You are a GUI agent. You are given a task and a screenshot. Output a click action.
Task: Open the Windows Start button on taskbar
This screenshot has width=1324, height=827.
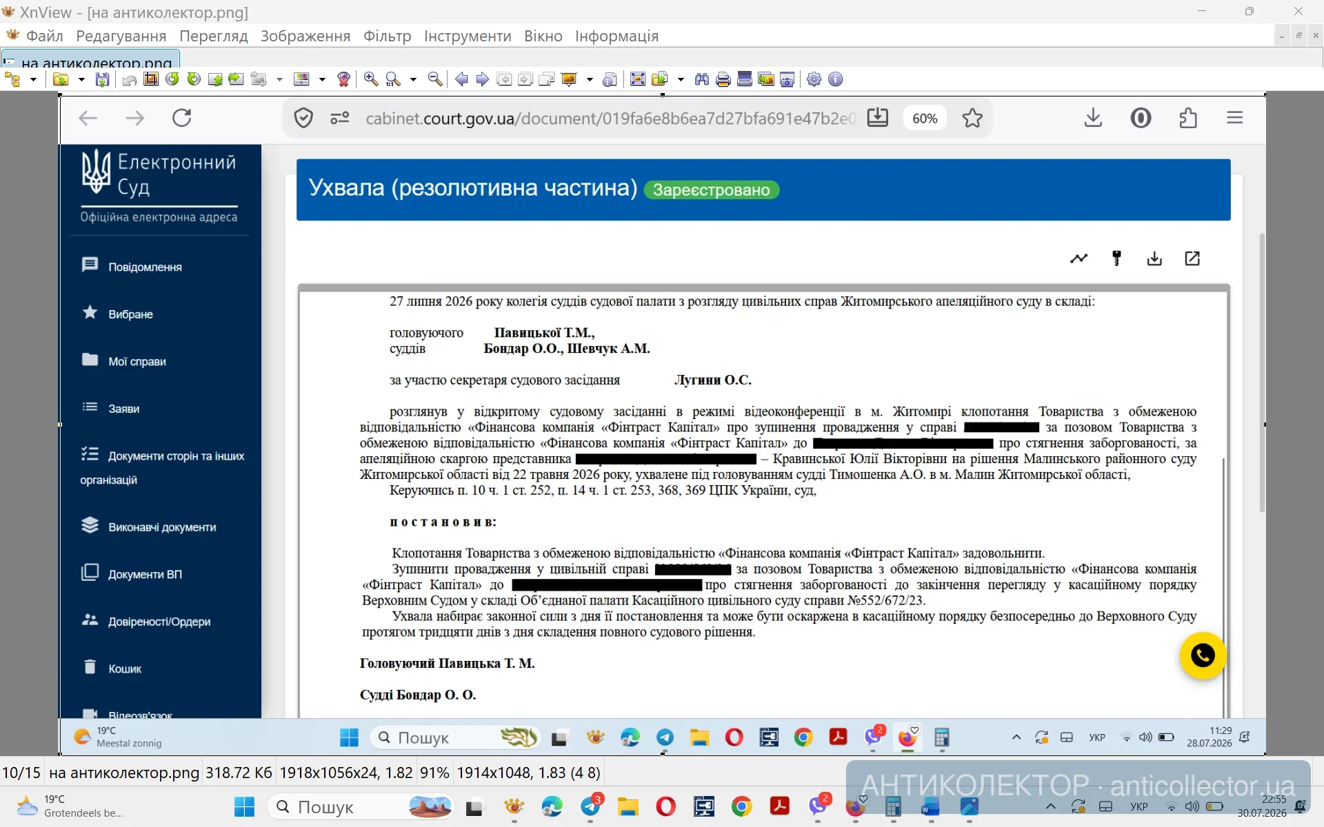click(245, 807)
